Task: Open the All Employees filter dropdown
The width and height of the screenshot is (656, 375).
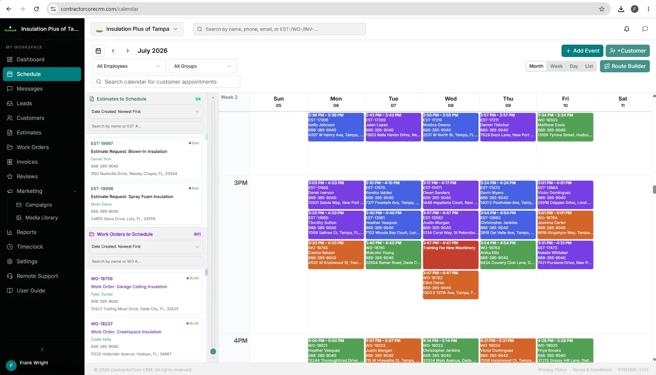Action: click(x=129, y=66)
